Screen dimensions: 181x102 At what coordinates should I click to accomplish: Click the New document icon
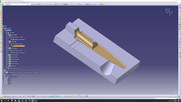[x=2, y=96]
